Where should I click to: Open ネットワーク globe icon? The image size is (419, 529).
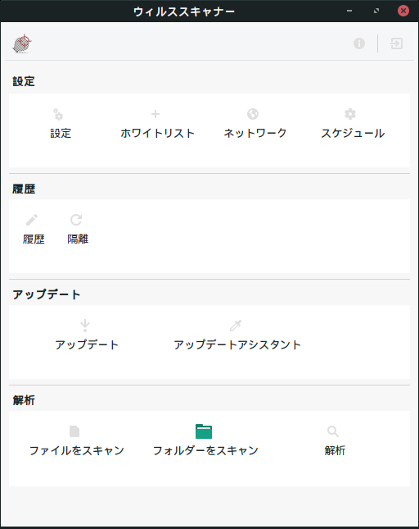pyautogui.click(x=253, y=114)
